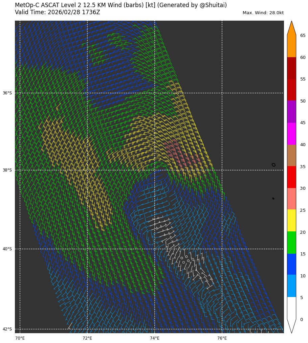Click the yellow 20–25 kt colorbar segment
The width and height of the screenshot is (308, 343).
tap(291, 220)
